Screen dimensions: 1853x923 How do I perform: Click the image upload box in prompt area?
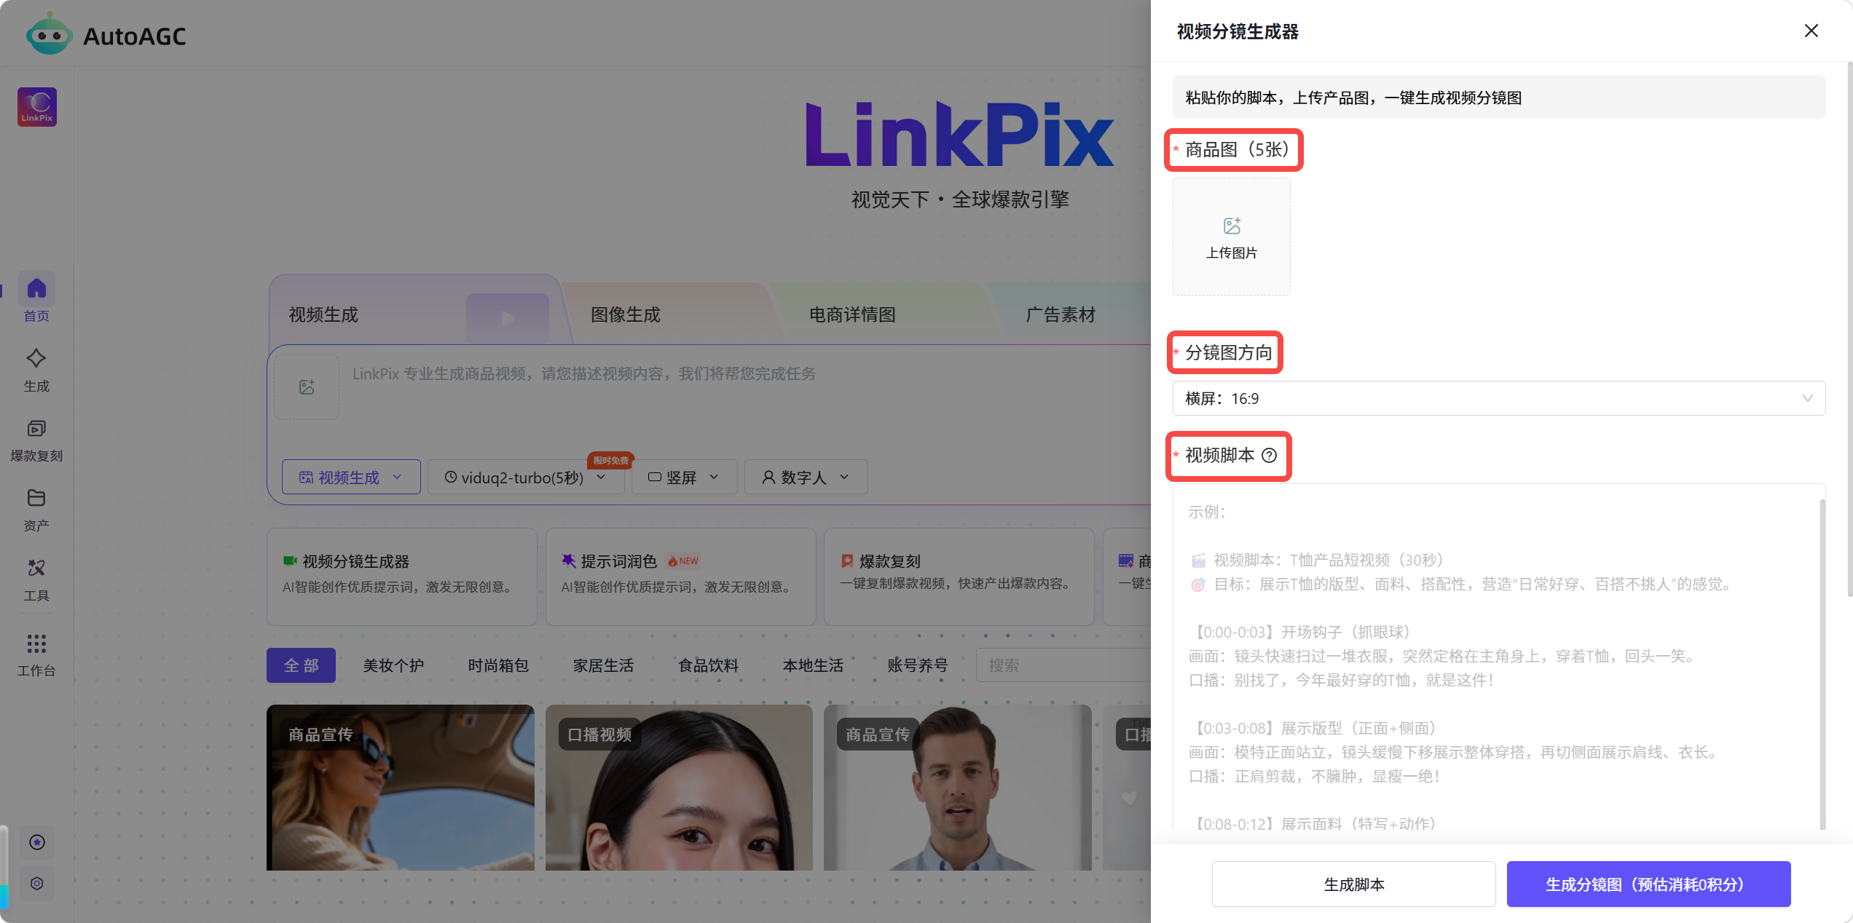[x=307, y=387]
